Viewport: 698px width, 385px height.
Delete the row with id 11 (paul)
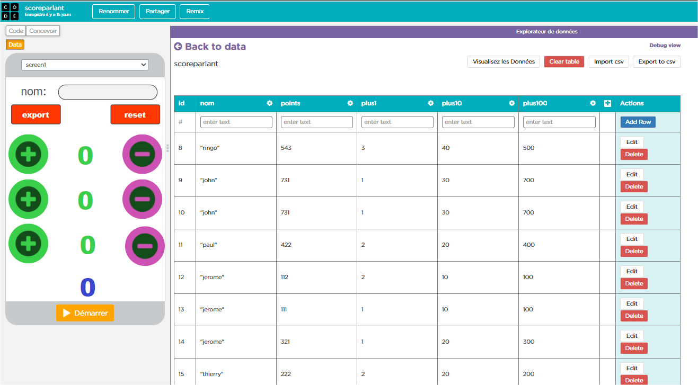[634, 252]
